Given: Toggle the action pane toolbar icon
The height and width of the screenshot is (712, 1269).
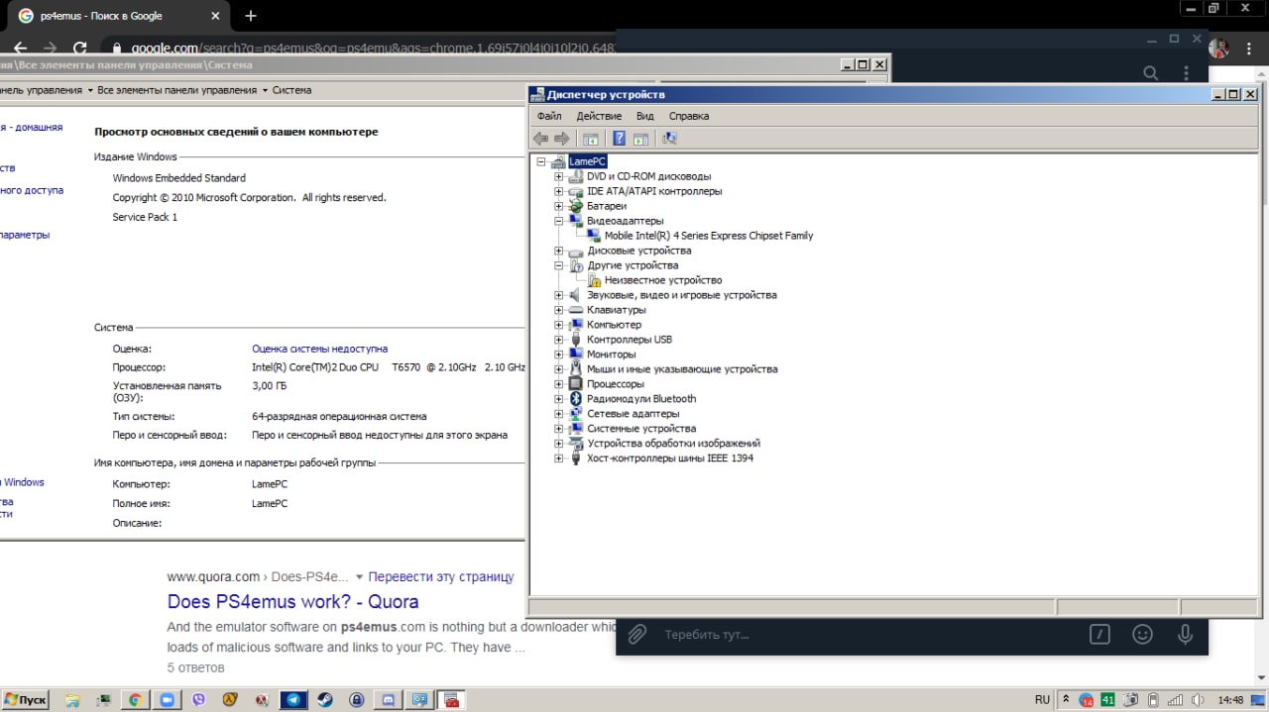Looking at the screenshot, I should (640, 139).
